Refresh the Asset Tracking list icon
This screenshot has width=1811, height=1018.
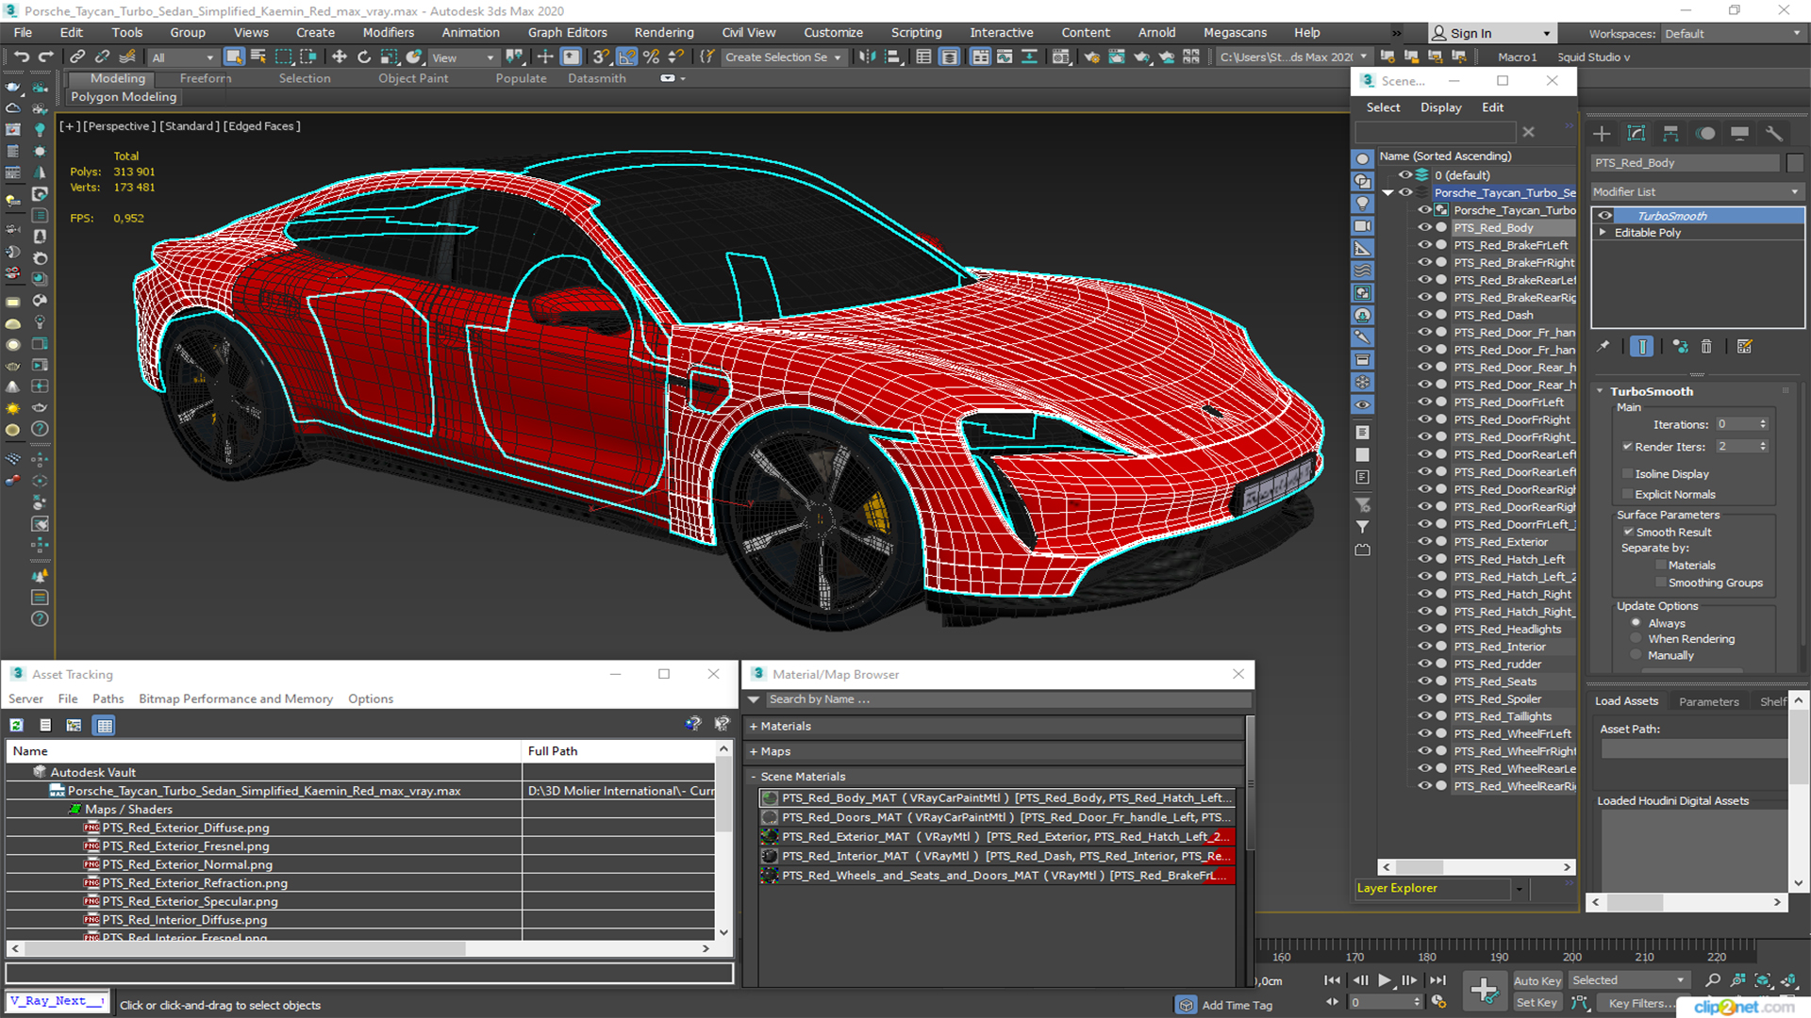pyautogui.click(x=16, y=725)
